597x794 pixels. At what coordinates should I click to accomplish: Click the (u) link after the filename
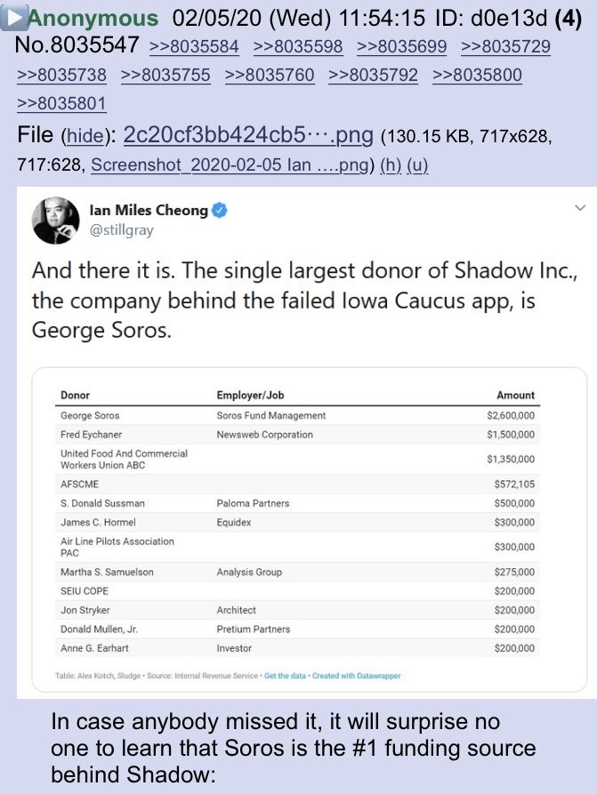pyautogui.click(x=418, y=165)
